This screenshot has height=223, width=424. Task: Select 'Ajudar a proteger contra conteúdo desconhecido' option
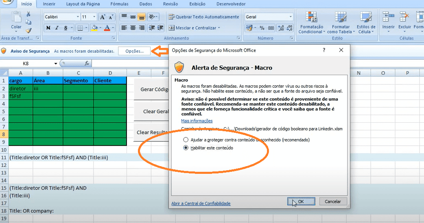(186, 140)
